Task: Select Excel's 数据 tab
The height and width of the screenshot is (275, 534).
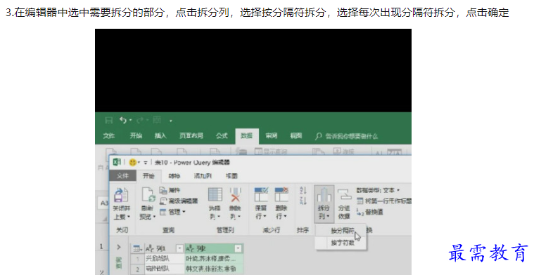Action: [247, 136]
